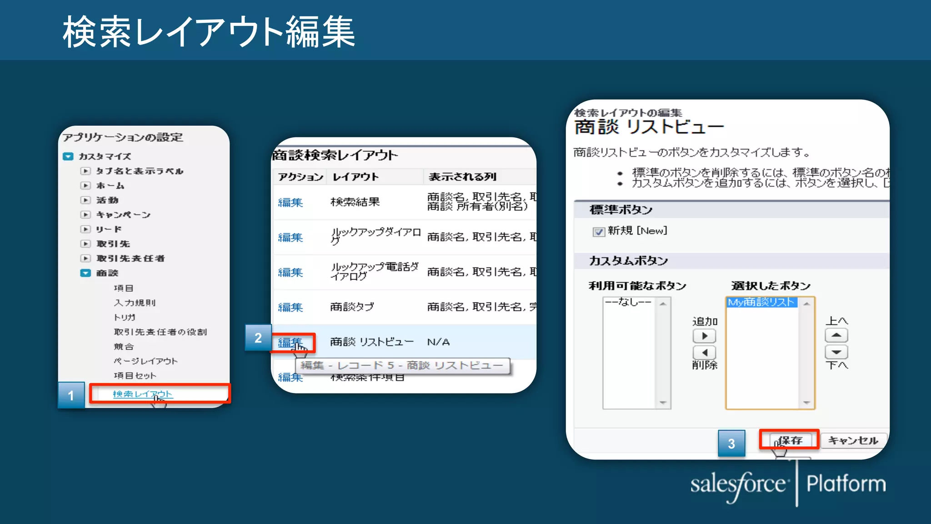
Task: Click scrollbar down arrow of available buttons list
Action: click(x=663, y=403)
